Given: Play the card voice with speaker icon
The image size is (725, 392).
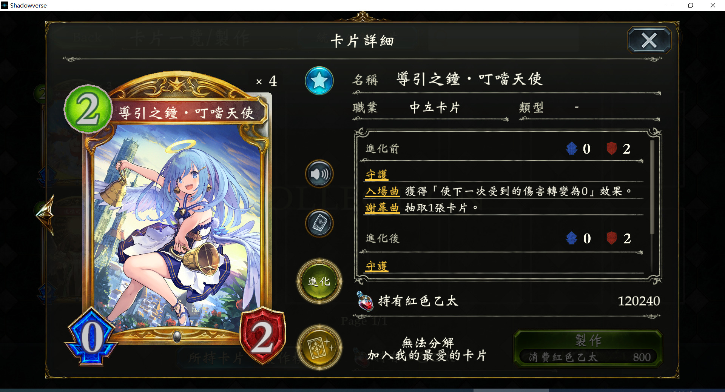Looking at the screenshot, I should [x=319, y=174].
